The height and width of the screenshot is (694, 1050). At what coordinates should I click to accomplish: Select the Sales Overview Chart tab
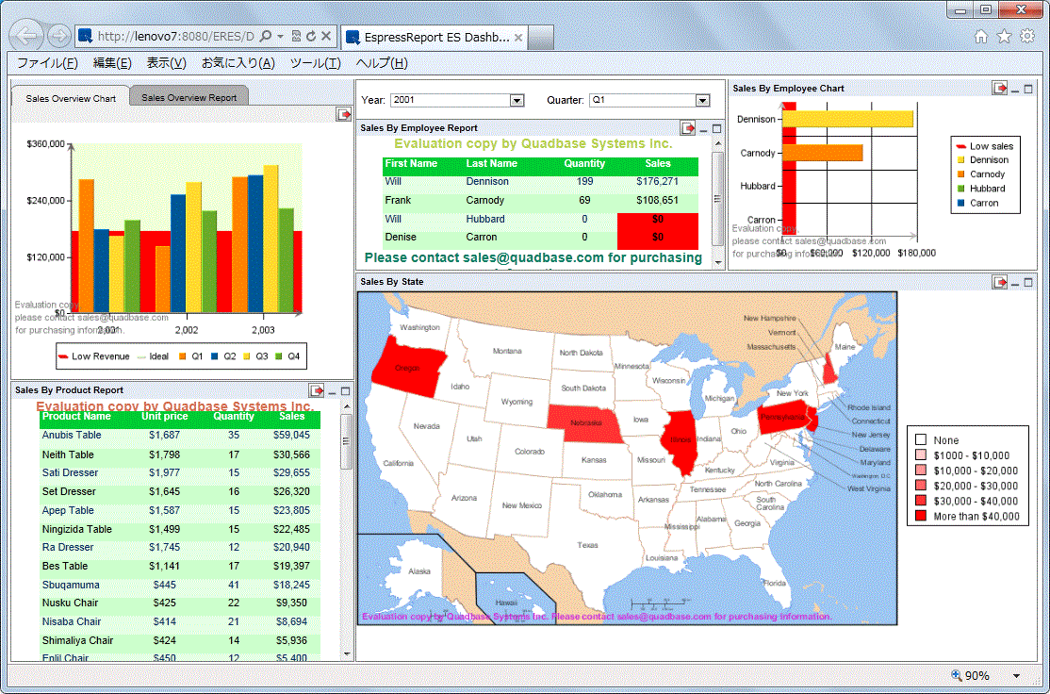[x=71, y=98]
